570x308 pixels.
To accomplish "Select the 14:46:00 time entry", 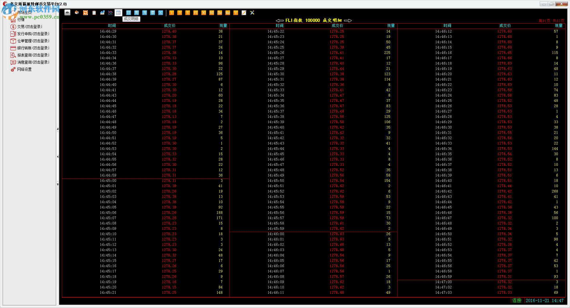I will coord(276,234).
